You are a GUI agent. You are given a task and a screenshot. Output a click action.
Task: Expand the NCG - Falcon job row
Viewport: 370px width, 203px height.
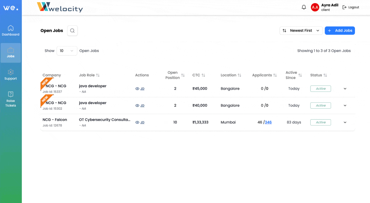click(345, 122)
